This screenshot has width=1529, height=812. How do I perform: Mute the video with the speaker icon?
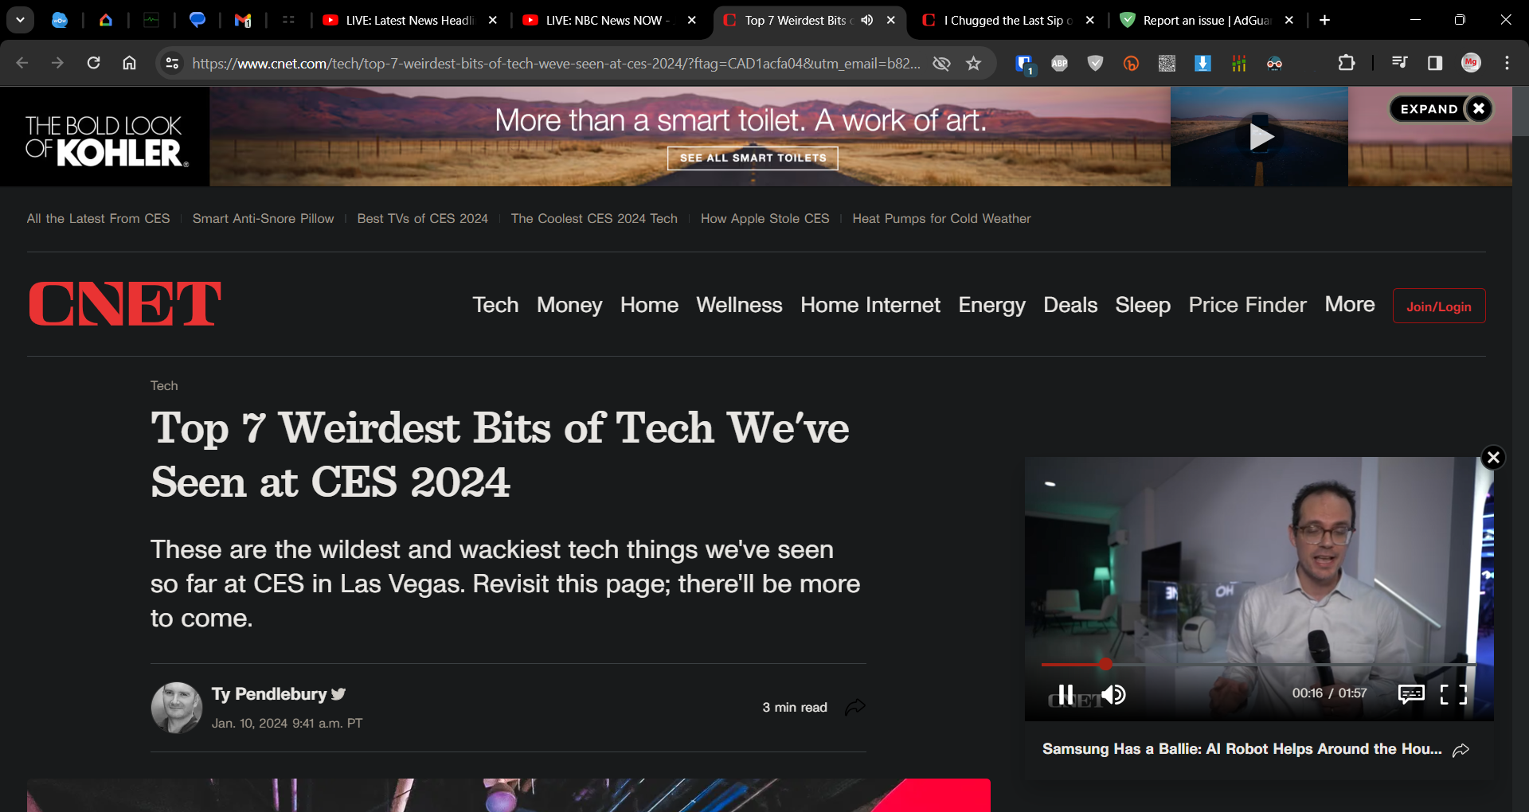(1113, 695)
